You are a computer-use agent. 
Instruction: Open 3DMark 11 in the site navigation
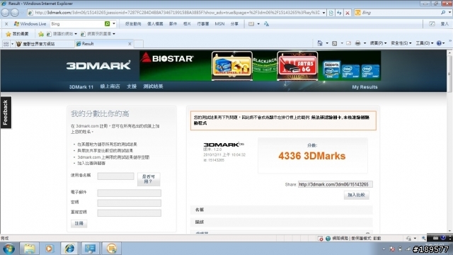click(81, 86)
